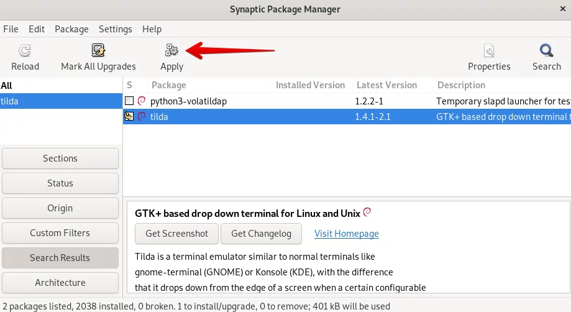Sort by the S status column header
The width and height of the screenshot is (571, 312).
pyautogui.click(x=129, y=85)
